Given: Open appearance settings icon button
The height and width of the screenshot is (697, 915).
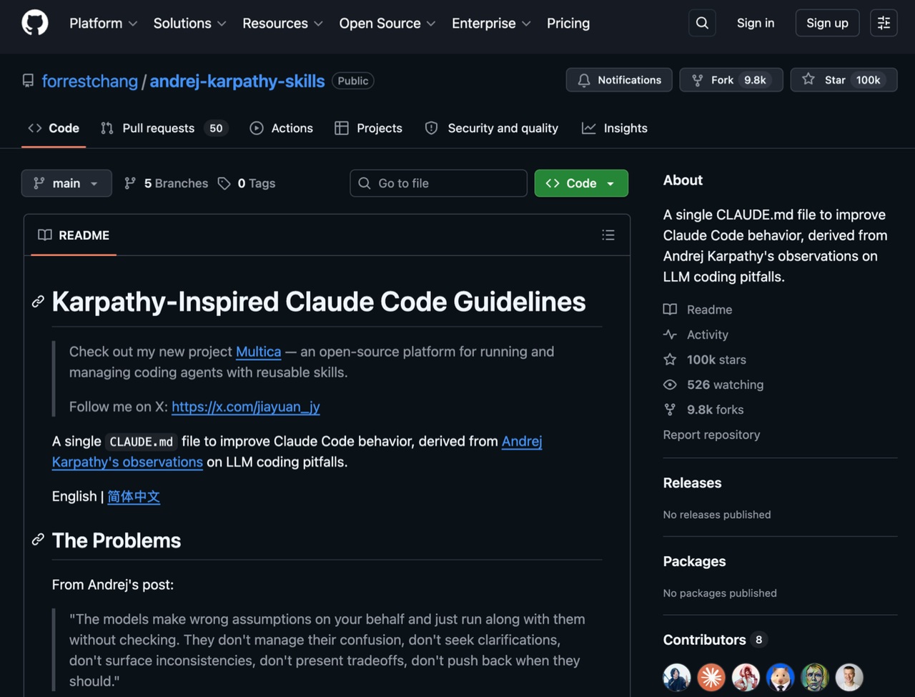Looking at the screenshot, I should (x=884, y=23).
